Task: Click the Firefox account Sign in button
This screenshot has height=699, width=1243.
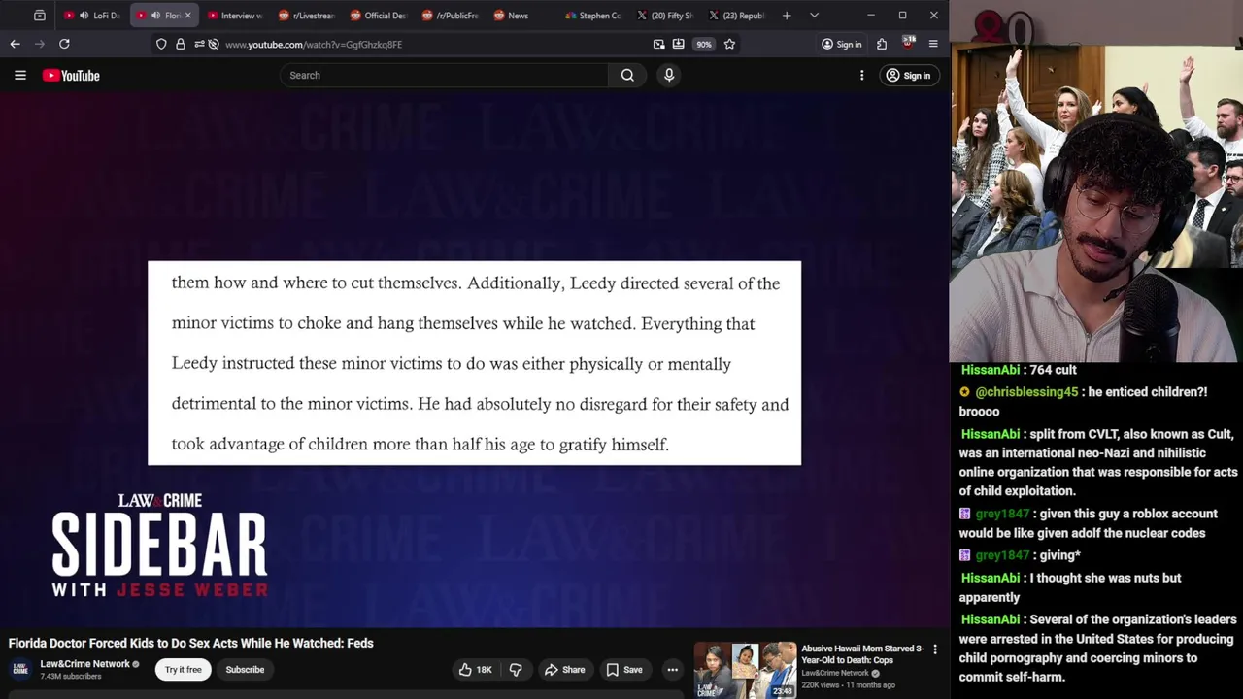Action: 841,44
